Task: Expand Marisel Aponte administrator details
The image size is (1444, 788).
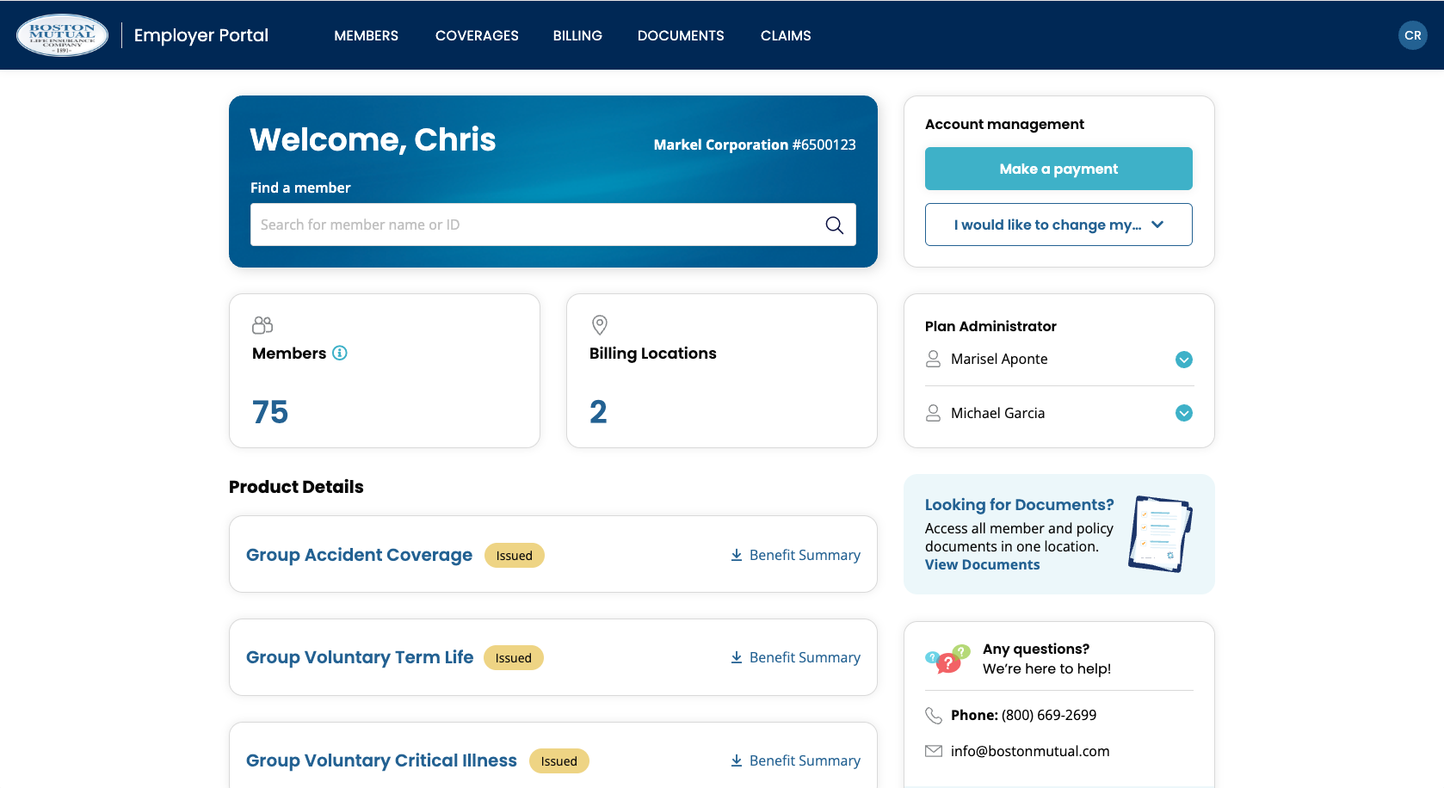Action: 1184,360
